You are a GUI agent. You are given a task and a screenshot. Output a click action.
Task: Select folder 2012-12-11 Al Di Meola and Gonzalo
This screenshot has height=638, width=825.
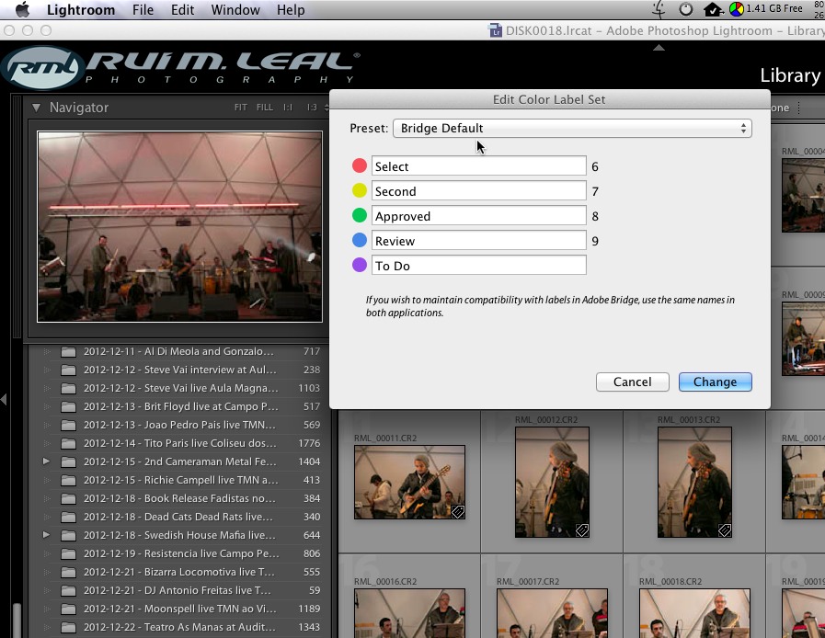(179, 351)
